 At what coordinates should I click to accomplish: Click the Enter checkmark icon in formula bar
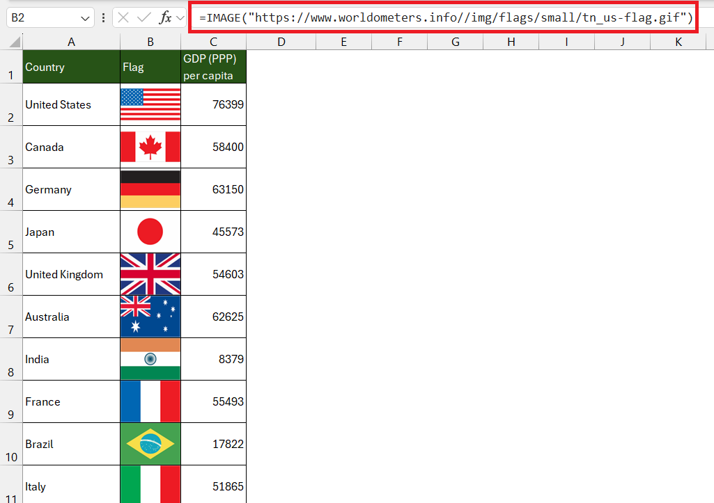pos(144,17)
